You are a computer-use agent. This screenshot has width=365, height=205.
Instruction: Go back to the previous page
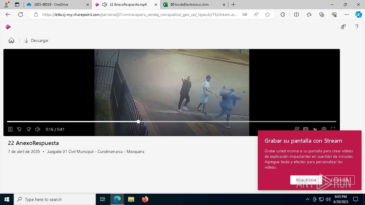8,15
